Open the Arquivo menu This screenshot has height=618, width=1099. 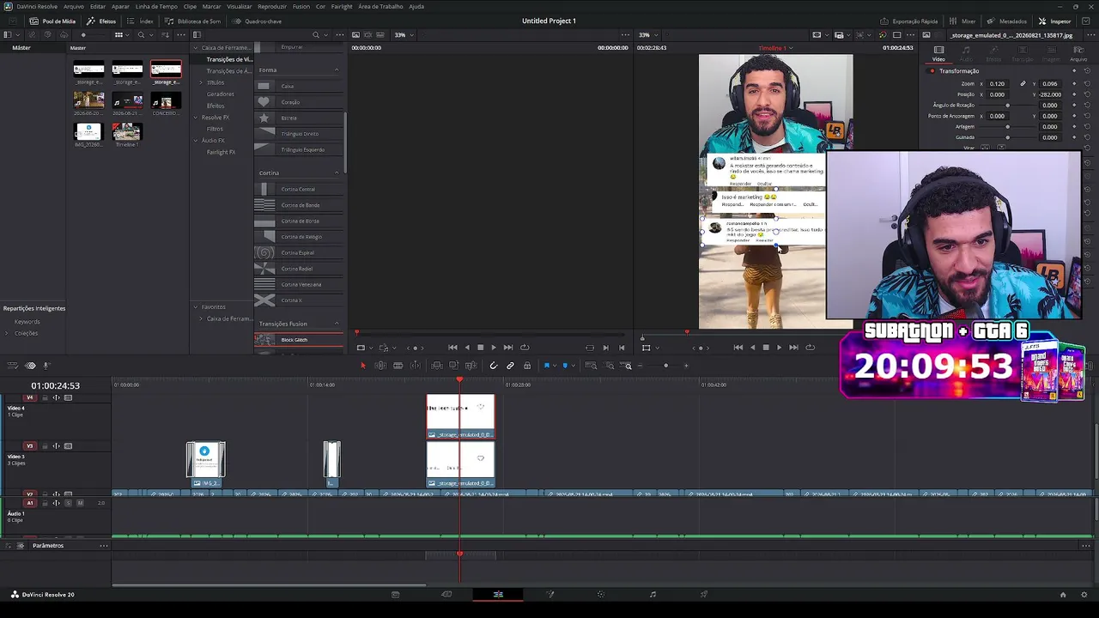pos(74,6)
